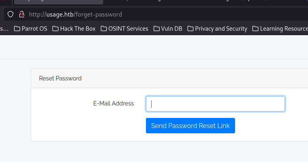The image size is (308, 162).
Task: Click the Hack The Box folder icon
Action: pos(56,29)
